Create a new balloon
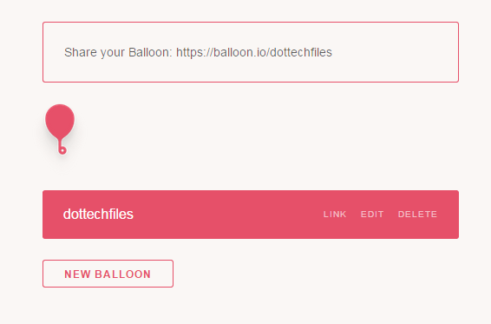491x324 pixels. 108,274
